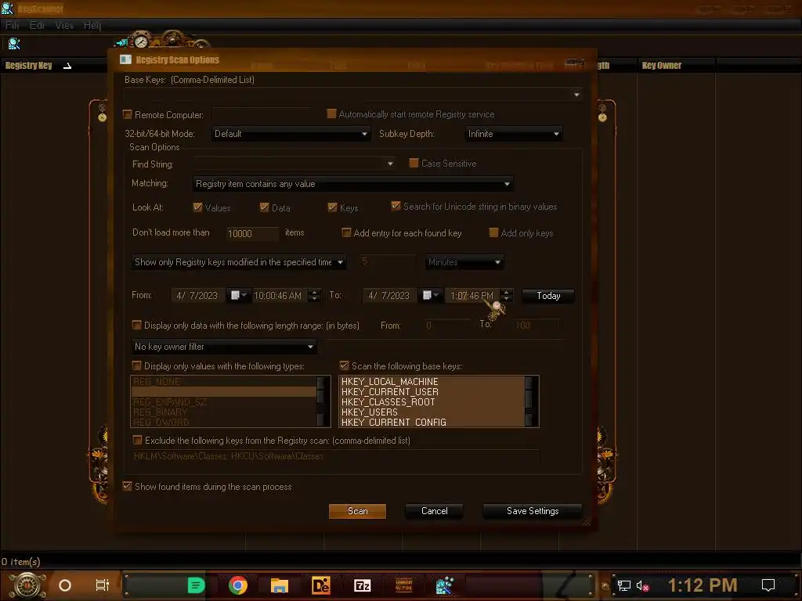Open the Start button steampunk gauge icon
The height and width of the screenshot is (601, 802).
(x=27, y=585)
